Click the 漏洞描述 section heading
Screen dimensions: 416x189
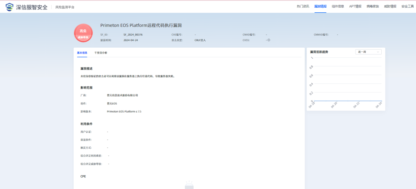(87, 68)
